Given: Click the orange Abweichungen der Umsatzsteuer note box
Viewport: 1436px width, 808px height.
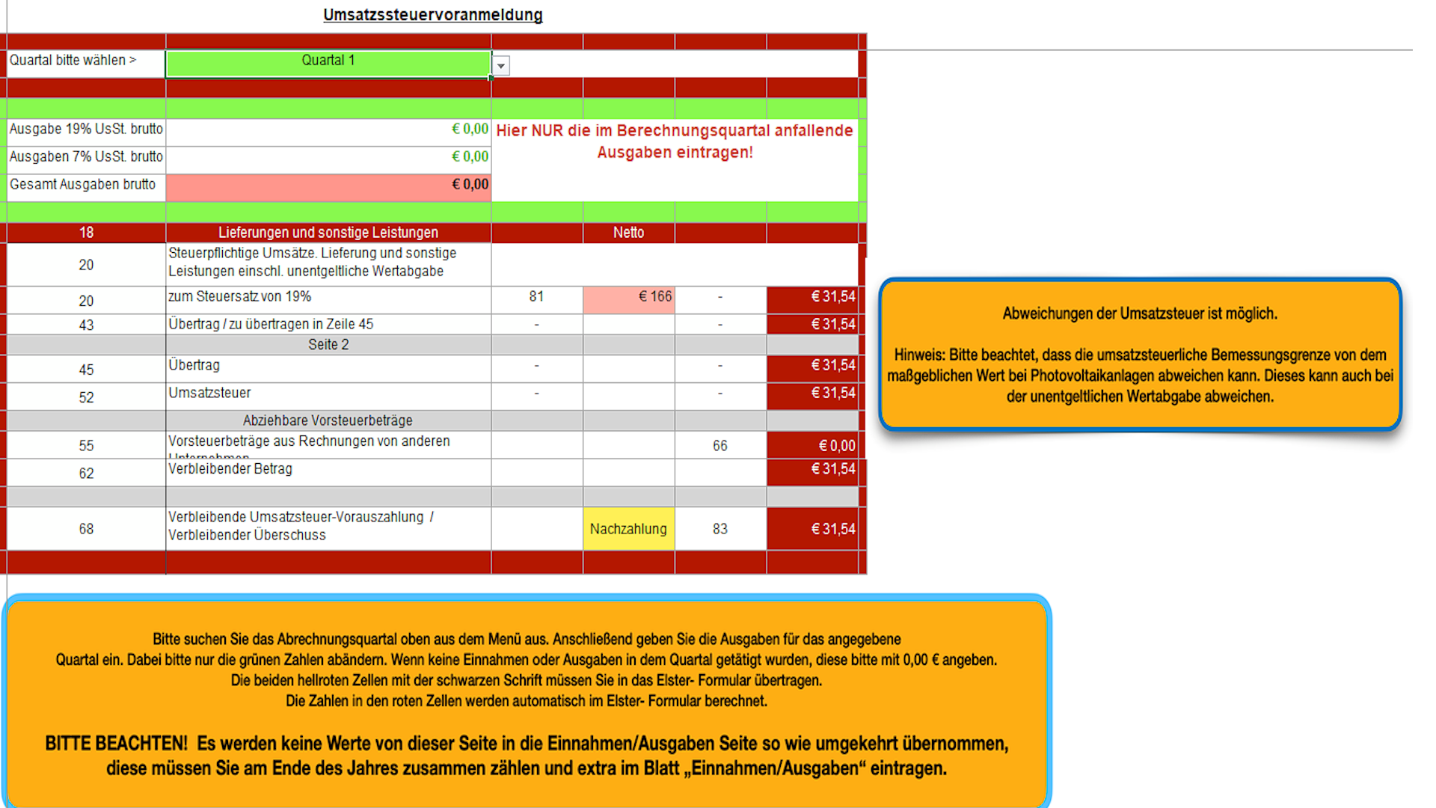Looking at the screenshot, I should click(1139, 355).
